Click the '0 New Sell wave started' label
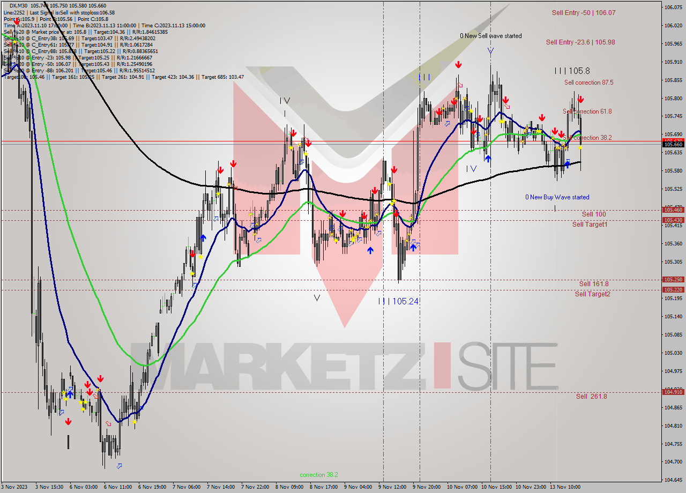The image size is (686, 493). pos(490,36)
